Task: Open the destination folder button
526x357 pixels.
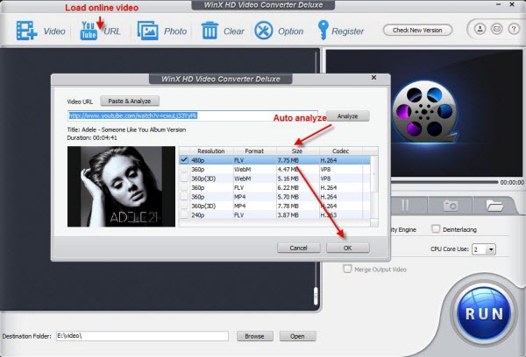Action: 297,336
